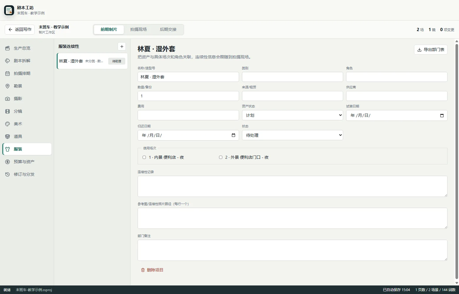
Task: Click the 待处理 status badge in list
Action: (x=117, y=61)
